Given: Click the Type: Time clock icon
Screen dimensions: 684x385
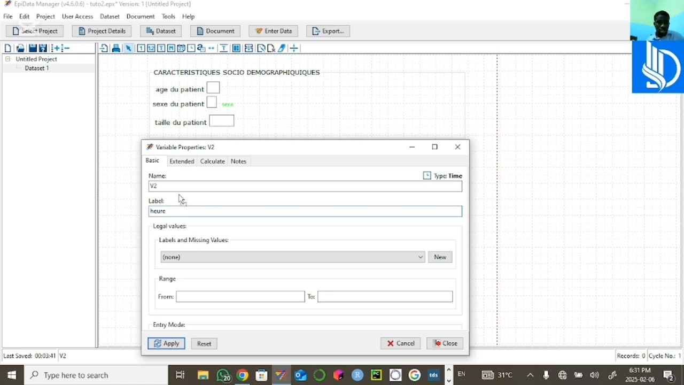Looking at the screenshot, I should pyautogui.click(x=427, y=175).
